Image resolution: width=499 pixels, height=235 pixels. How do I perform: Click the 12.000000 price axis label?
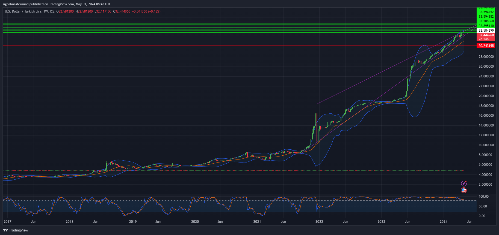coord(486,135)
